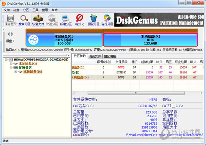Click the 扇区 column header
This screenshot has height=145, width=206.
(x=169, y=62)
